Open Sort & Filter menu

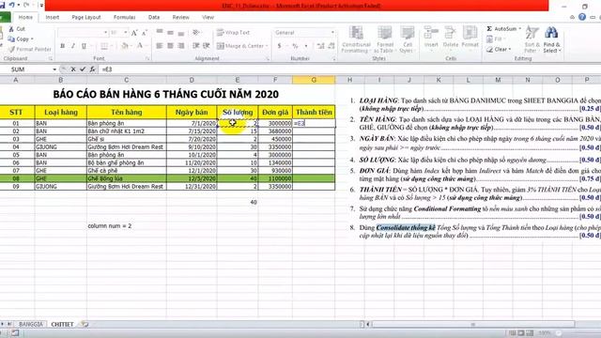pos(532,39)
